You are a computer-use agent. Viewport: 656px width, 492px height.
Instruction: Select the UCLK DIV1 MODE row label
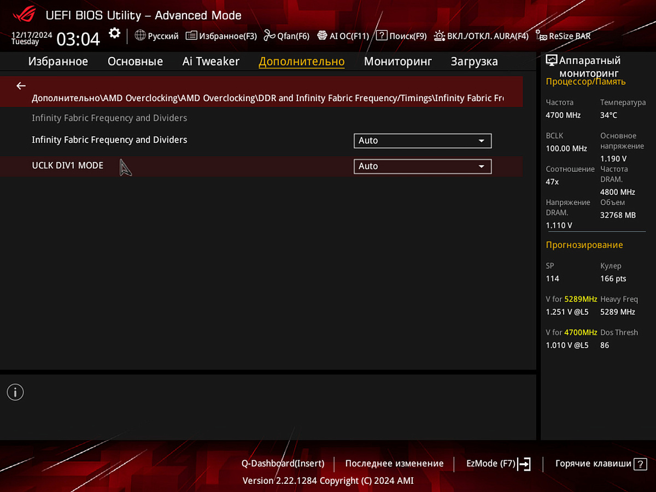[68, 166]
